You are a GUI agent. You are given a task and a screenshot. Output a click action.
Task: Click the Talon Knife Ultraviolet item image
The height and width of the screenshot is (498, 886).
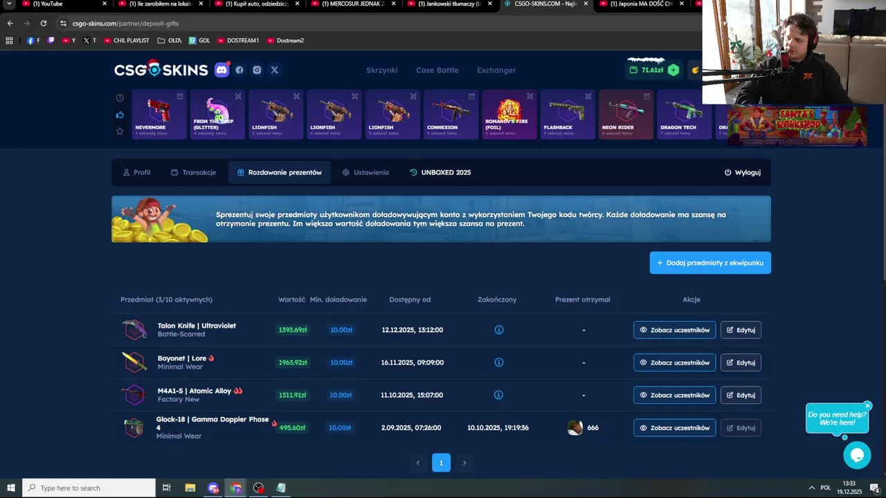(x=134, y=330)
